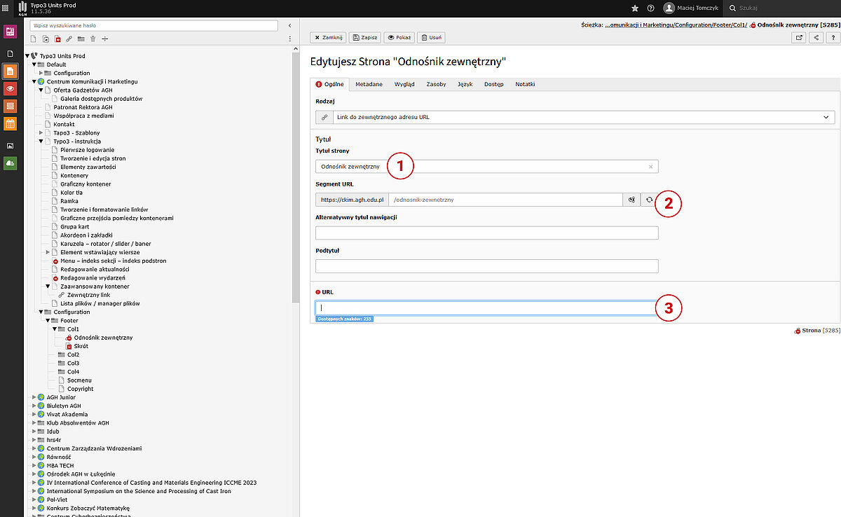Switch to the Zasoby tab

436,84
